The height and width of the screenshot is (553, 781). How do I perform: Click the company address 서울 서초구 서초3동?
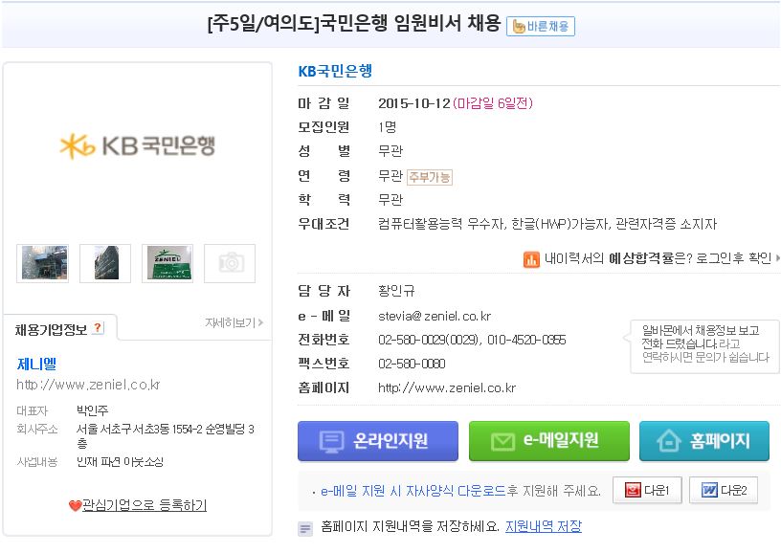coord(166,435)
